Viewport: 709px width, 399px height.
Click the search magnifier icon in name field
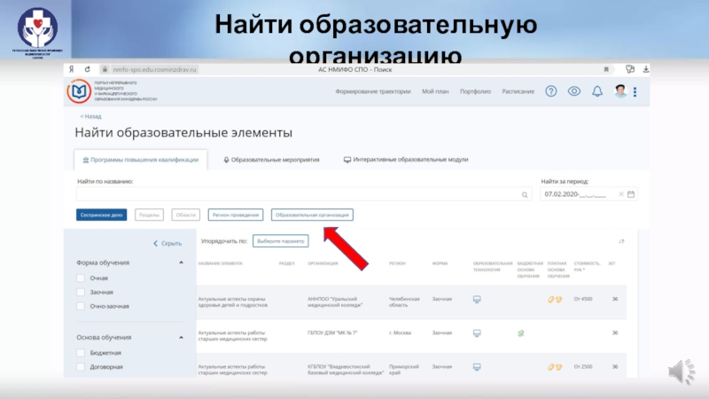525,194
